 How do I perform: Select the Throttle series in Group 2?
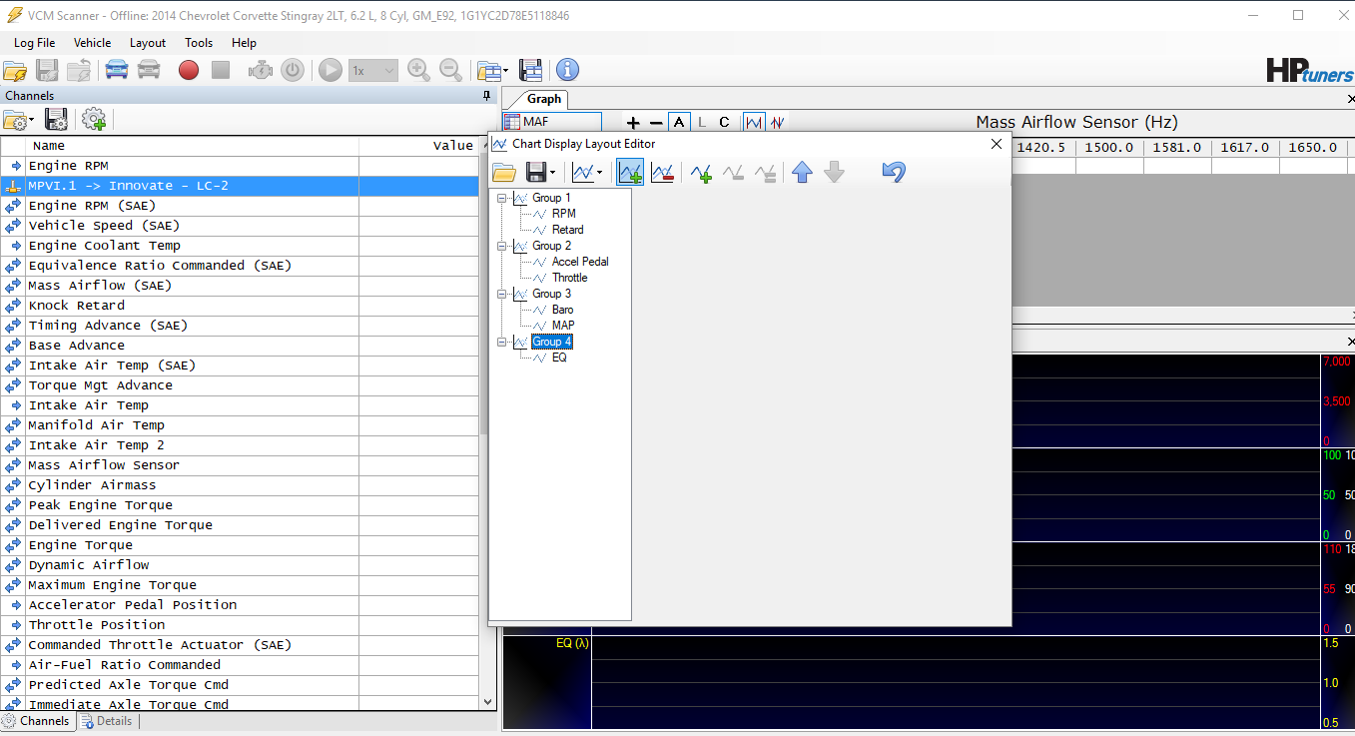(x=569, y=278)
